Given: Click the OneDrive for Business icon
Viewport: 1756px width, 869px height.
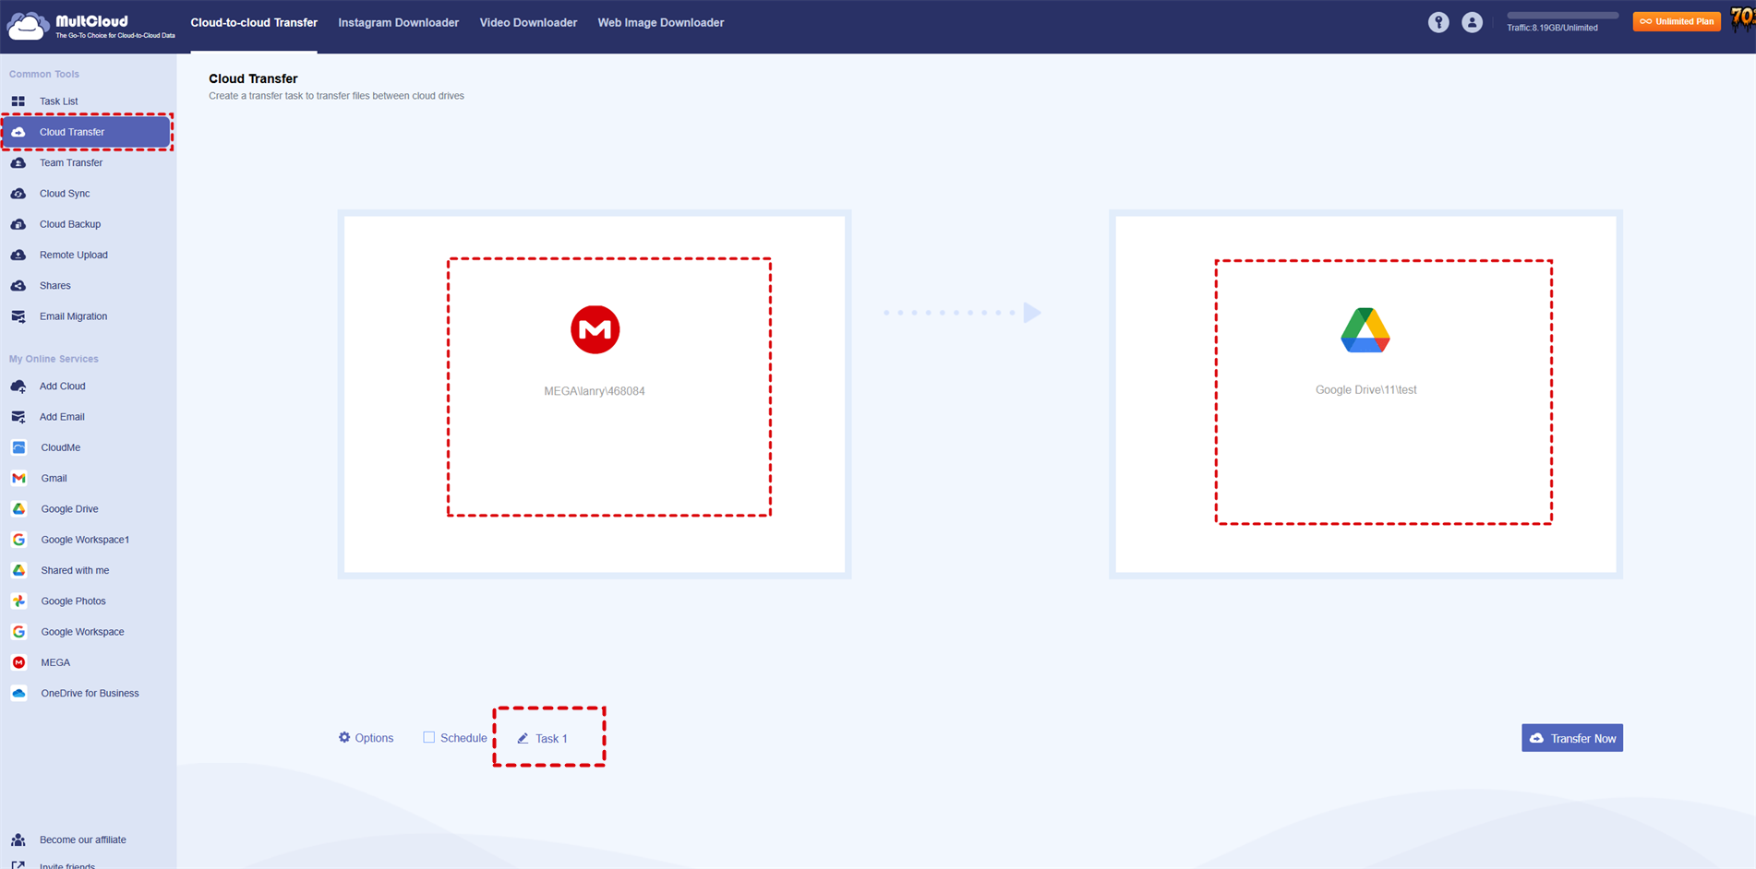Looking at the screenshot, I should point(18,694).
